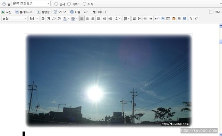Open the 오디오 audio menu
Screen dimensions: 222x136
(x=60, y=12)
